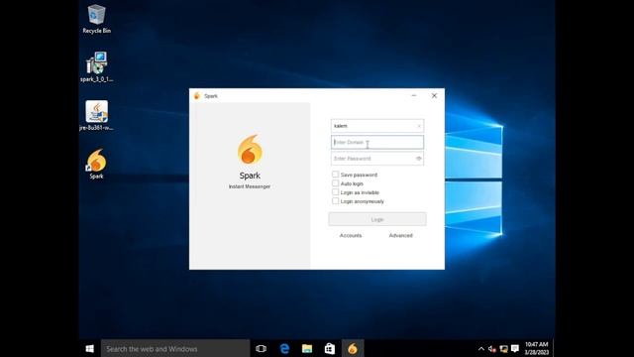Open the Windows Start menu

pos(90,348)
